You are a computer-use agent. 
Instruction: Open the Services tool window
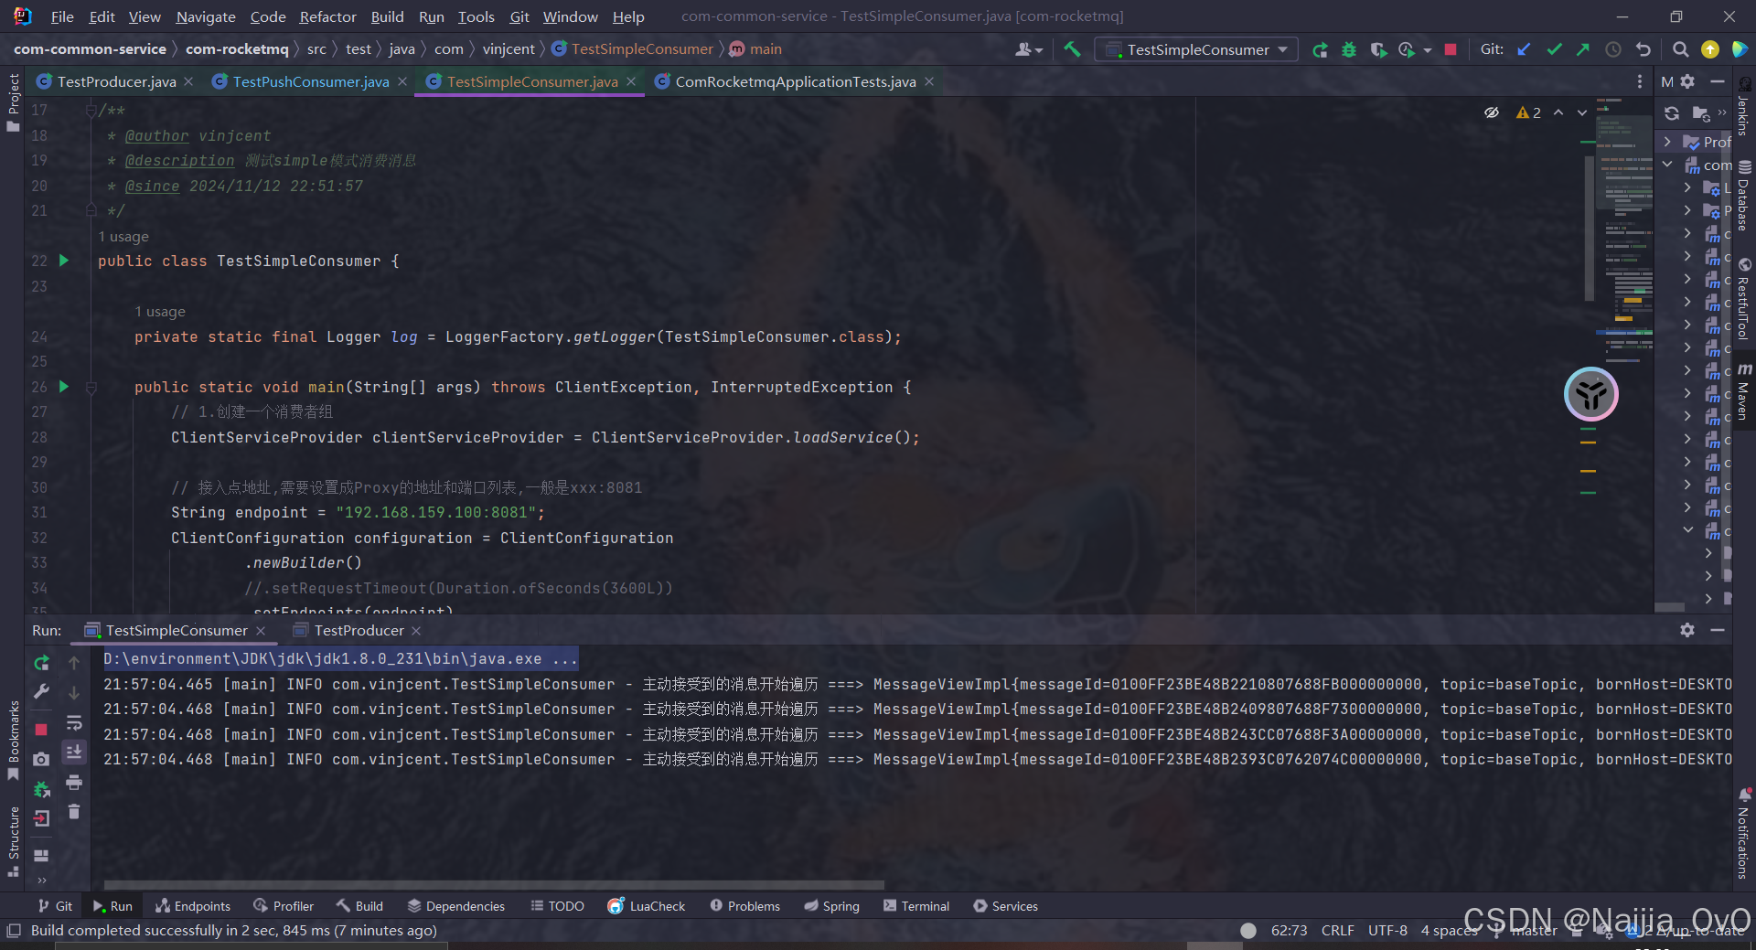click(1005, 906)
